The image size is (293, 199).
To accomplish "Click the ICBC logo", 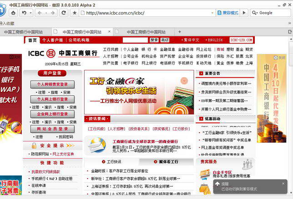I will coord(63,54).
